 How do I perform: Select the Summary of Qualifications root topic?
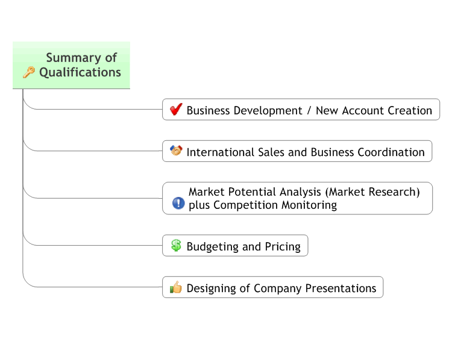pos(71,65)
